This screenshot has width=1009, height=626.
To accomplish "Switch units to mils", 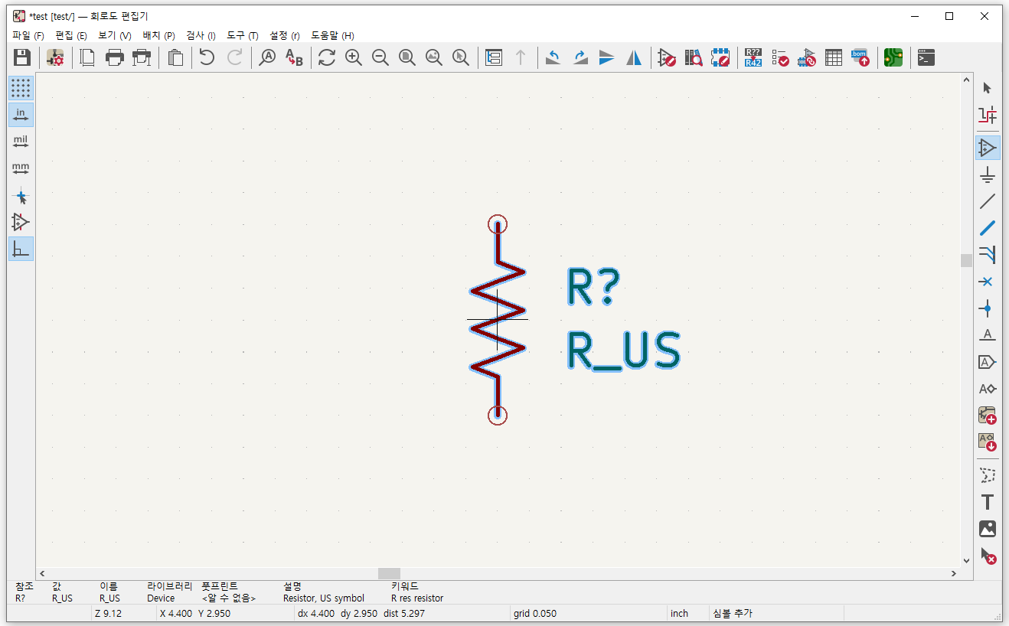I will pyautogui.click(x=21, y=142).
